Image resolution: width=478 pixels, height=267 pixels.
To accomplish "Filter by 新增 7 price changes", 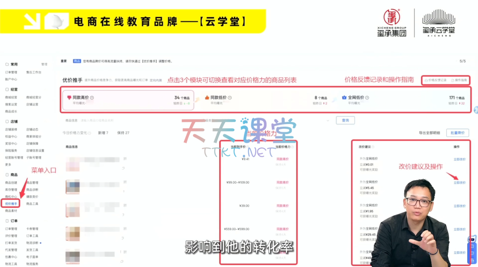I will 103,133.
